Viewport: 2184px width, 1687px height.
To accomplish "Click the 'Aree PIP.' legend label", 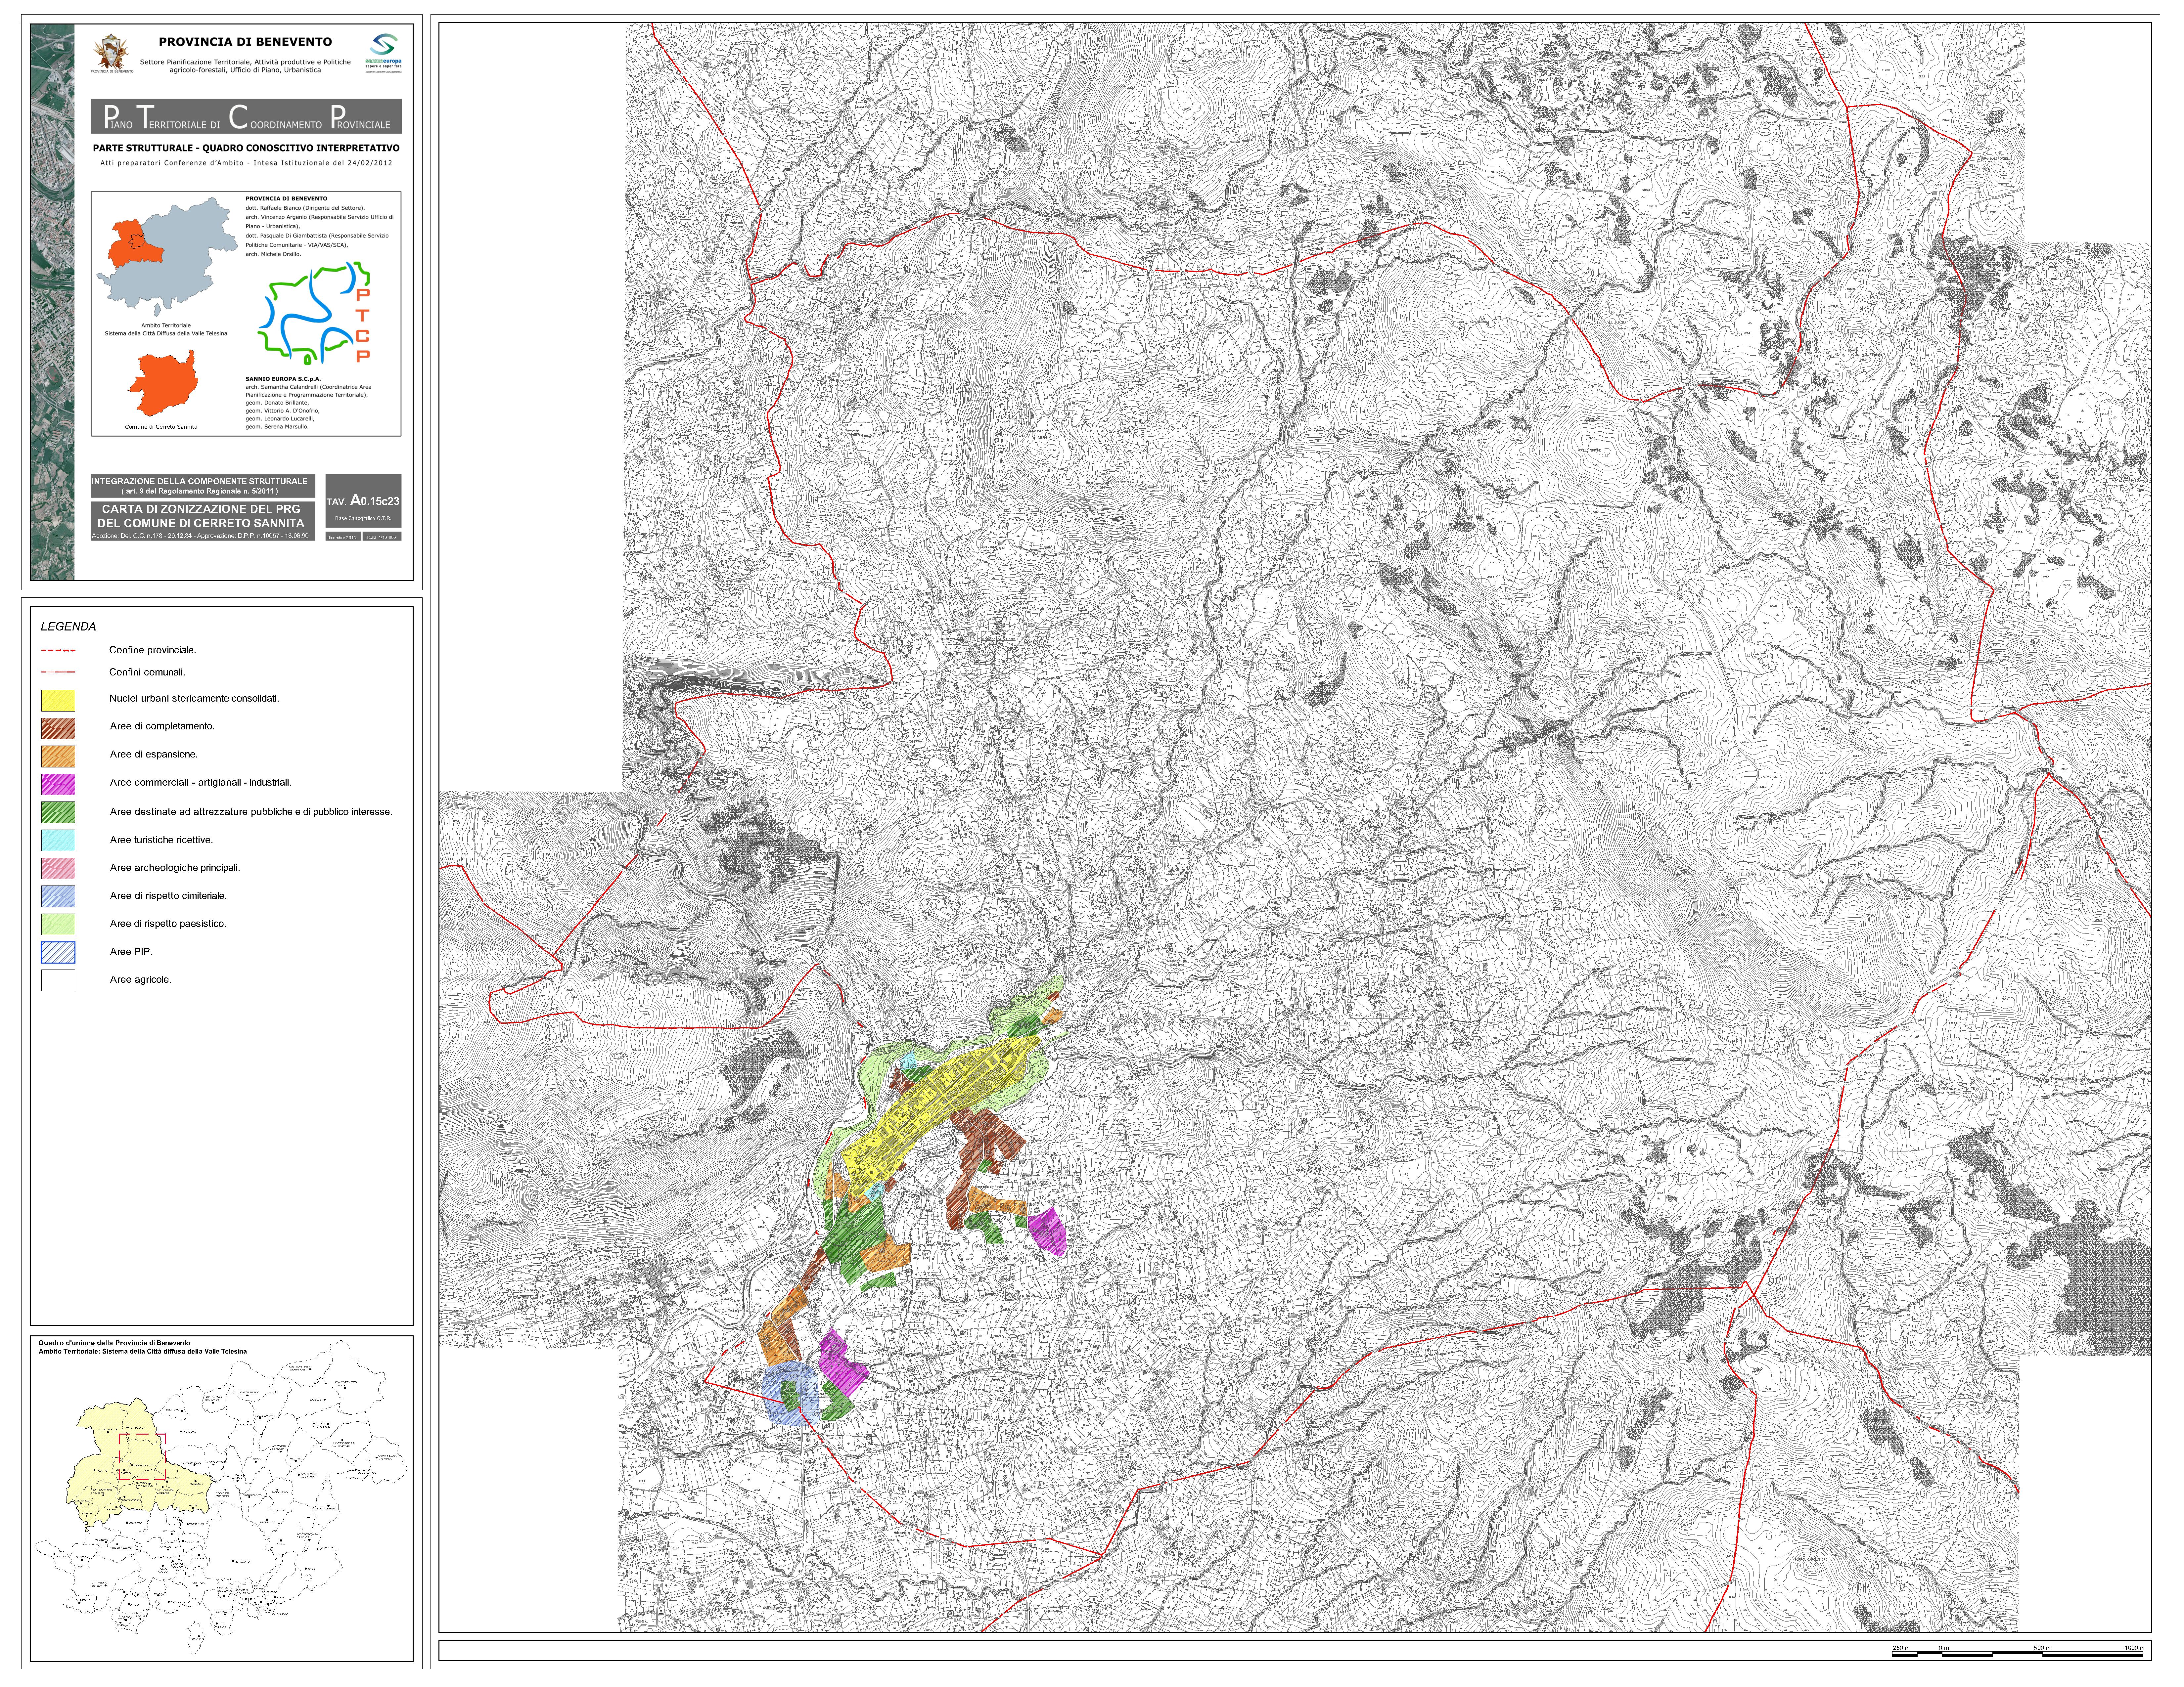I will click(x=131, y=951).
